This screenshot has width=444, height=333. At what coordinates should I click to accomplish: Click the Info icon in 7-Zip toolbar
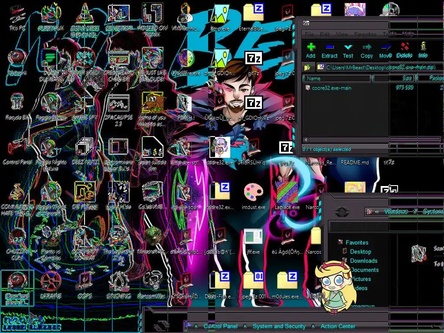click(423, 46)
